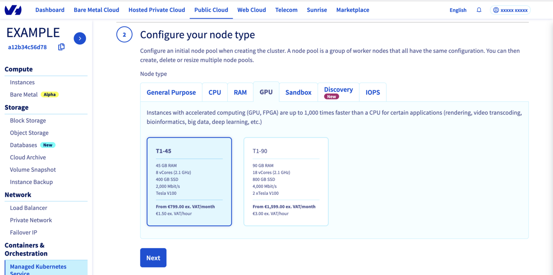Viewport: 553px width, 275px height.
Task: Click the user avatar icon beside the account name
Action: (497, 9)
